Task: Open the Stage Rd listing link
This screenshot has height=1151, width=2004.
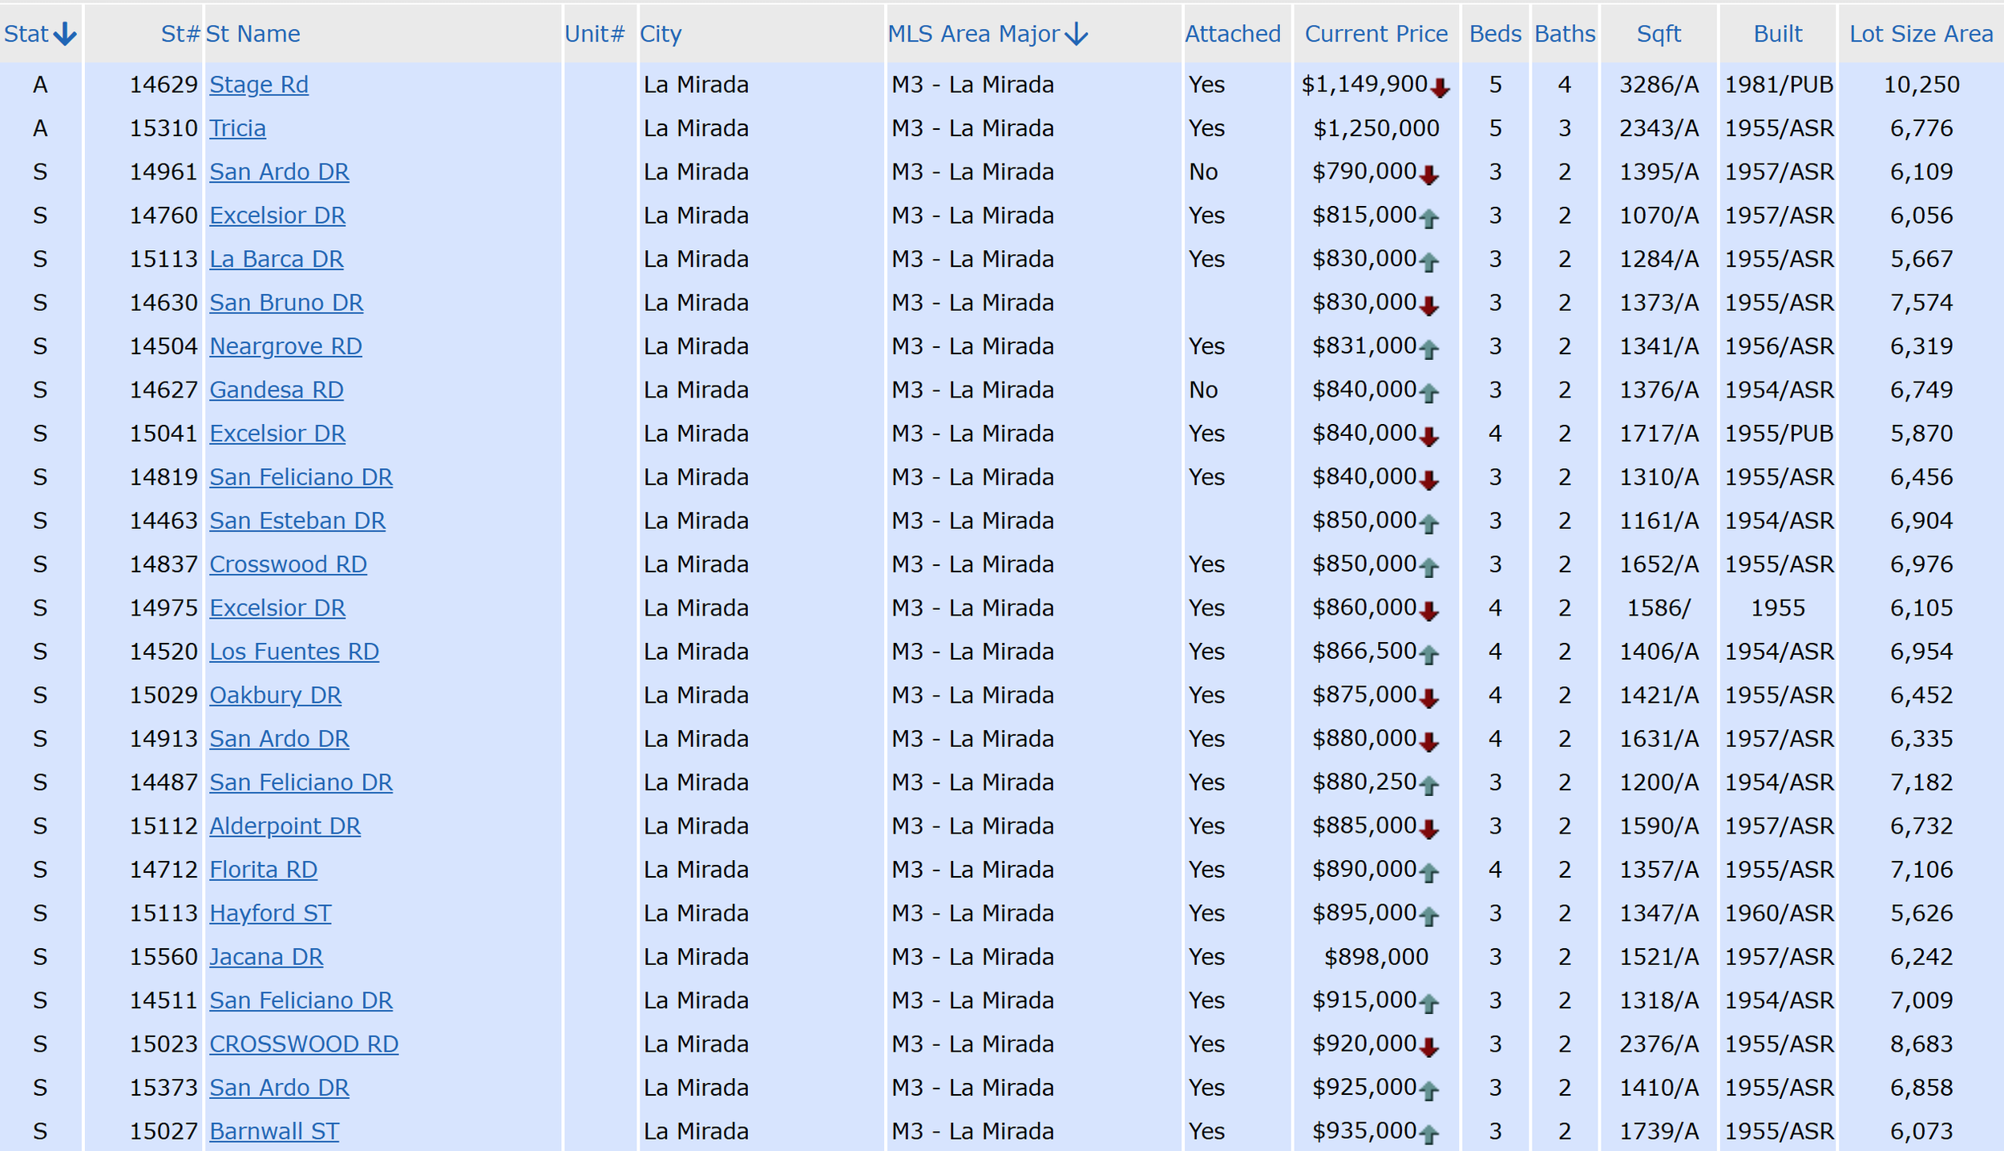Action: (x=258, y=84)
